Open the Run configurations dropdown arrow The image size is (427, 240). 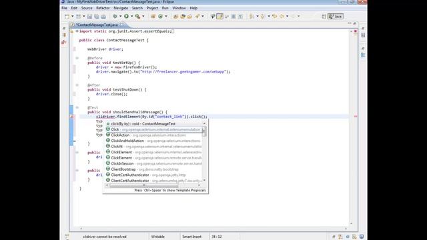[132, 16]
